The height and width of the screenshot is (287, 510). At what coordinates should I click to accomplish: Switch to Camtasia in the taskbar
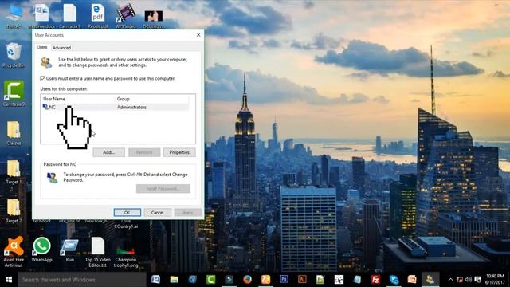click(210, 280)
